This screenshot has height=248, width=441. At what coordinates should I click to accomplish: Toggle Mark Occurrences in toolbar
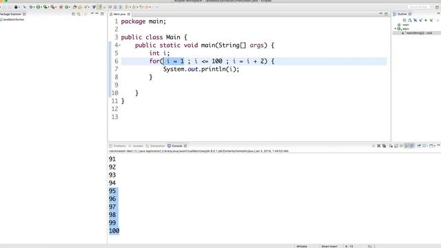click(x=100, y=7)
